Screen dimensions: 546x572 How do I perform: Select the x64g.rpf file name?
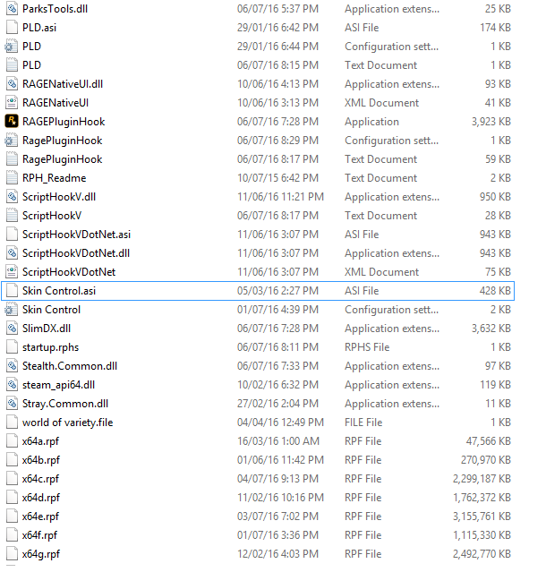[x=41, y=554]
